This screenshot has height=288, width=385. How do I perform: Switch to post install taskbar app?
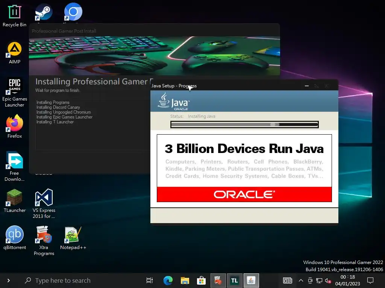point(218,280)
